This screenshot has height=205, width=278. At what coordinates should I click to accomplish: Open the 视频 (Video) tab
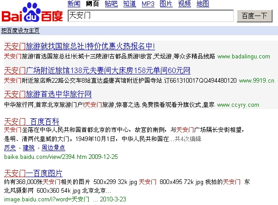pos(185,4)
